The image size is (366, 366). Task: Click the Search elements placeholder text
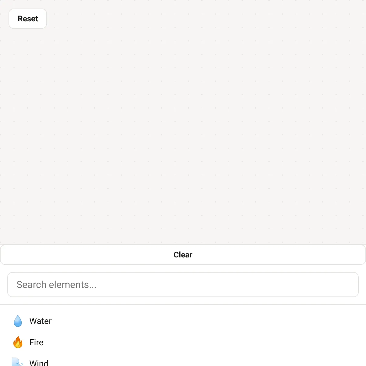(56, 285)
